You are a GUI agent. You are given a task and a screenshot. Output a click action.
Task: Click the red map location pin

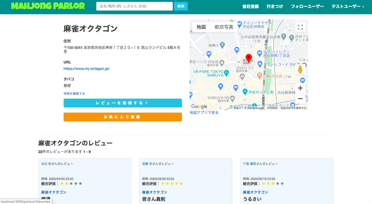(249, 58)
